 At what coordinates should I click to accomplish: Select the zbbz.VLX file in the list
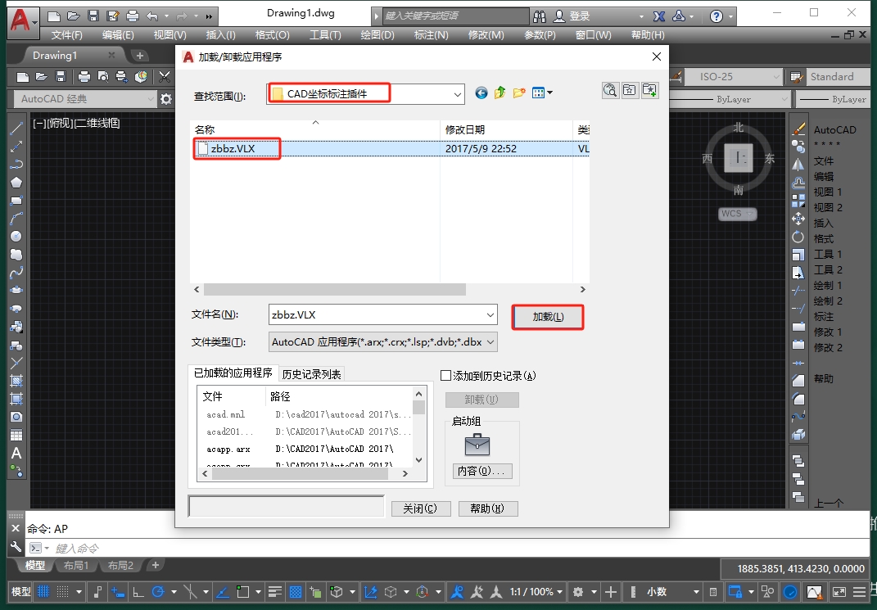(x=389, y=149)
